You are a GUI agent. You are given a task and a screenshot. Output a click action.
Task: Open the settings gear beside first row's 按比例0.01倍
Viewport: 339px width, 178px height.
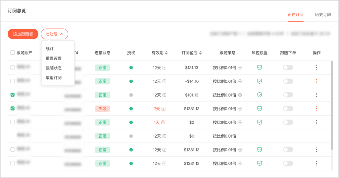pos(240,67)
